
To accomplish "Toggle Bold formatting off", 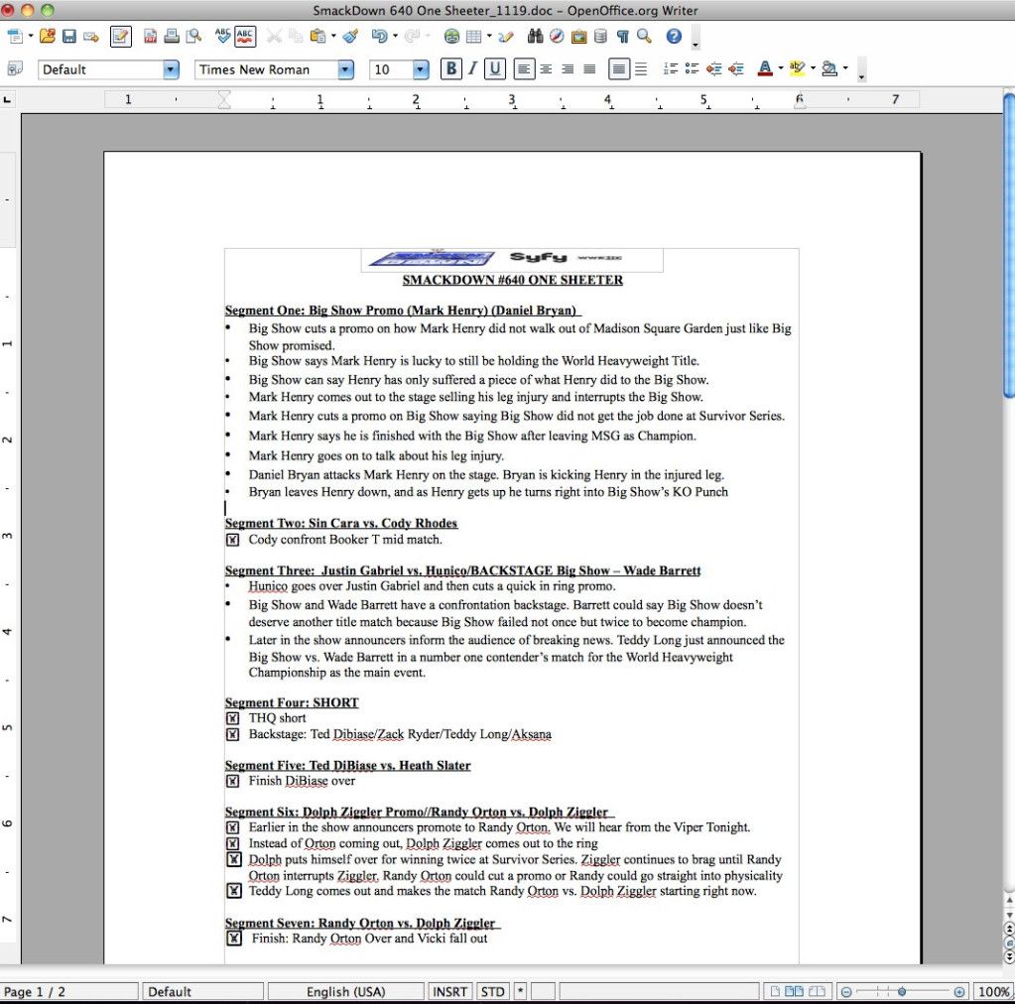I will pos(451,69).
